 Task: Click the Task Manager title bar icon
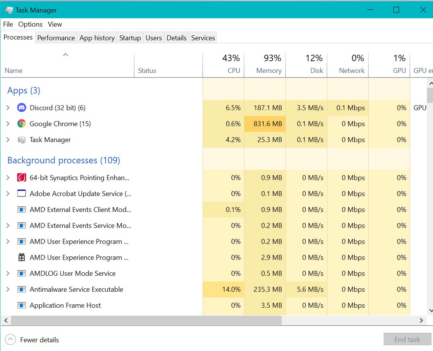point(9,10)
